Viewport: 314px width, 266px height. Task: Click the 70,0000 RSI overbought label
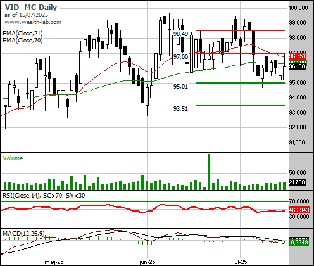click(299, 201)
